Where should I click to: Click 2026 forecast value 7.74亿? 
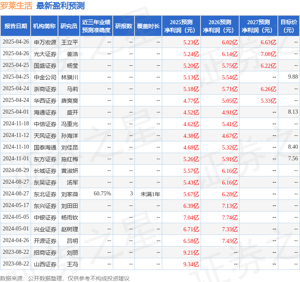230,218
